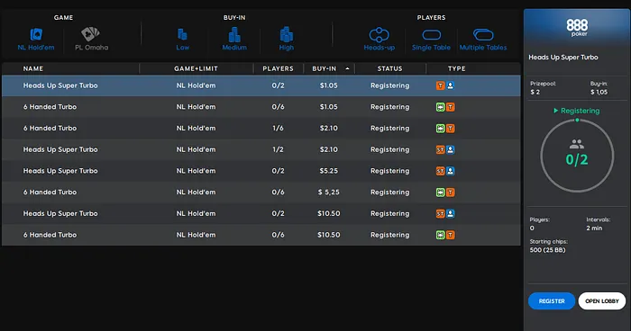Click the green table icon in the $2.10 6 Handed row

pos(440,128)
